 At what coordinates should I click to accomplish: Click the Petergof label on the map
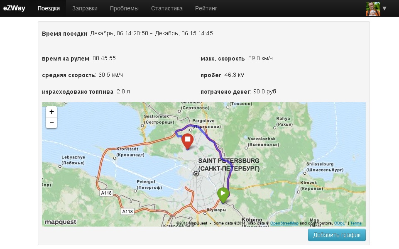149,184
